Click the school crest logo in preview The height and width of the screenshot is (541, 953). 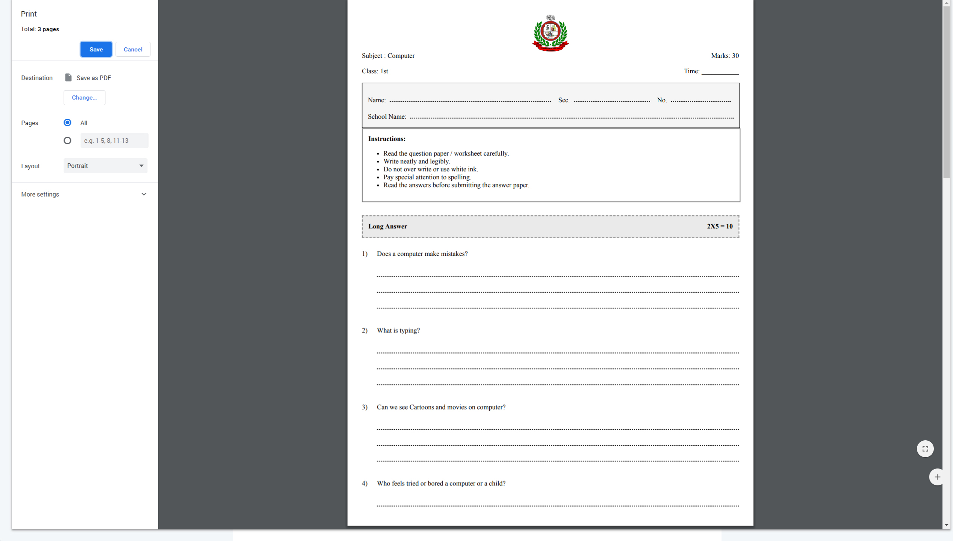550,33
